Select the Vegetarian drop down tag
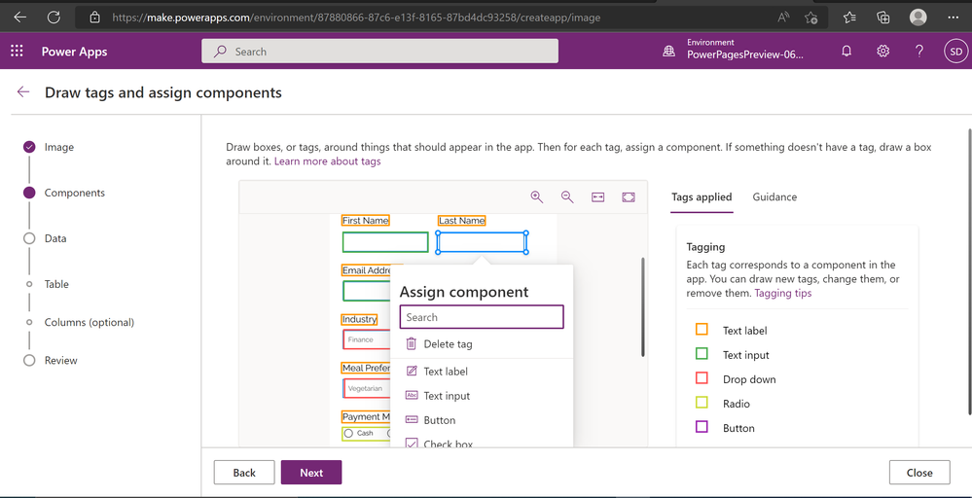 (x=367, y=388)
